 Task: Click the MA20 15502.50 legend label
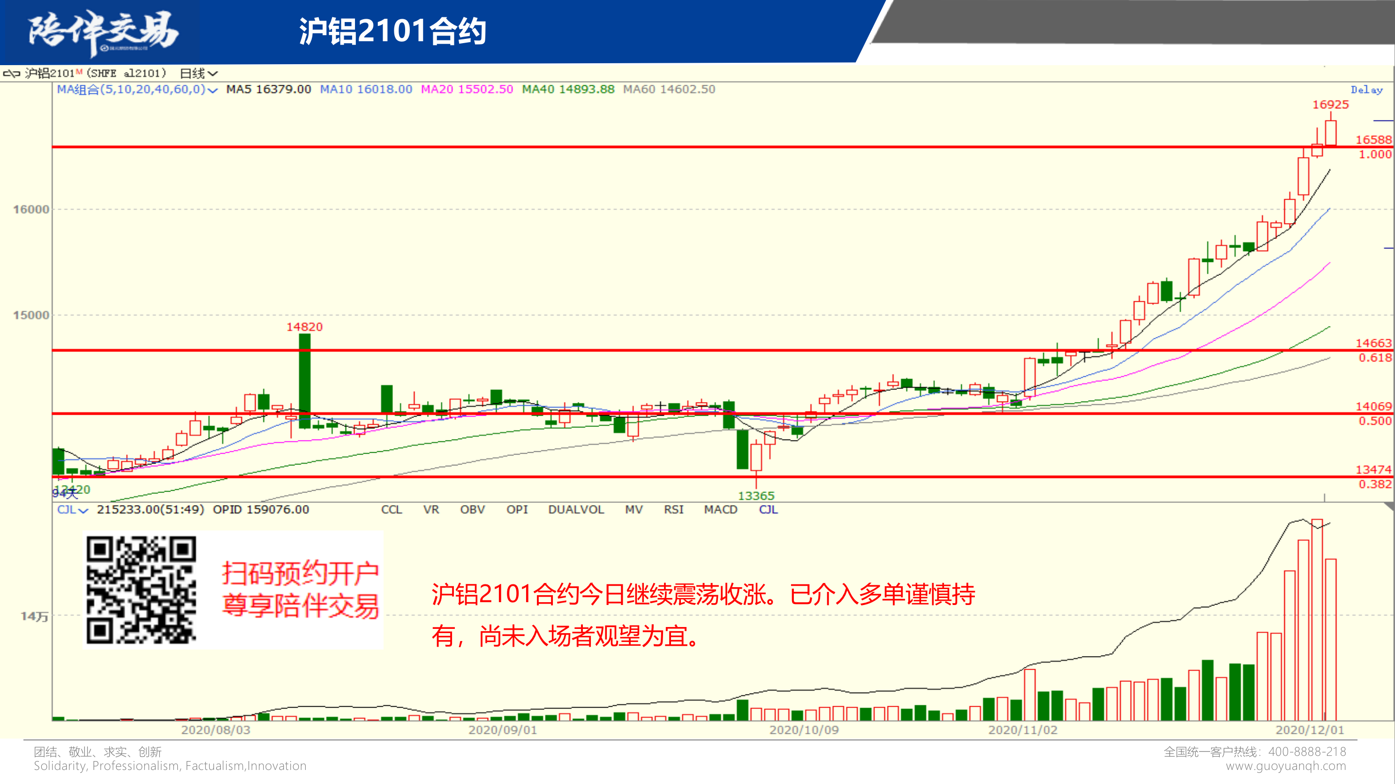(x=467, y=90)
